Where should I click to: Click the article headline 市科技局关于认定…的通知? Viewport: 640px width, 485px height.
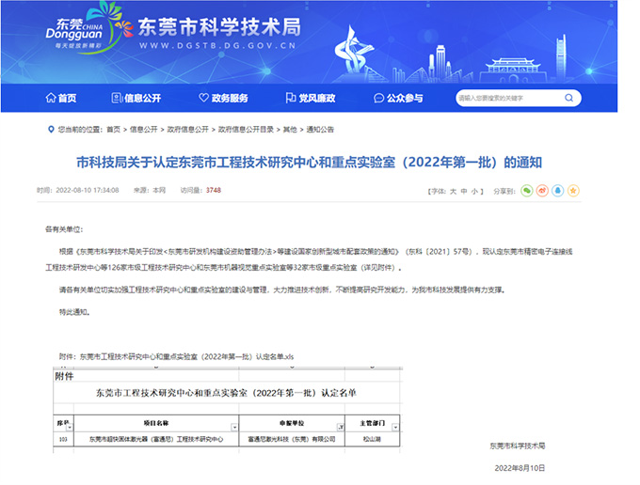click(309, 163)
